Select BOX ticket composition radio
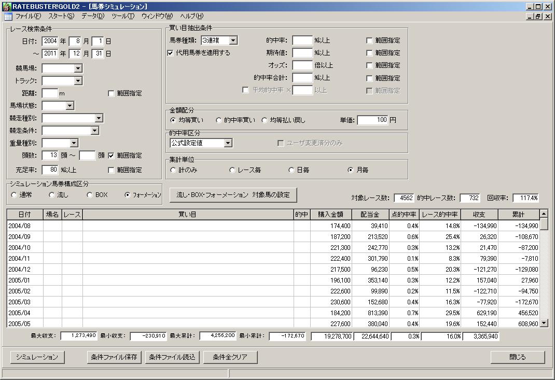 tap(90, 195)
